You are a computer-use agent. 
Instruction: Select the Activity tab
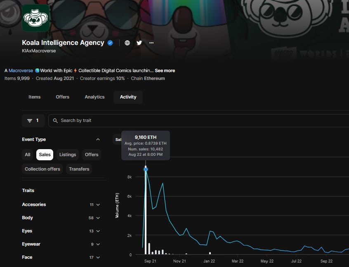click(128, 97)
